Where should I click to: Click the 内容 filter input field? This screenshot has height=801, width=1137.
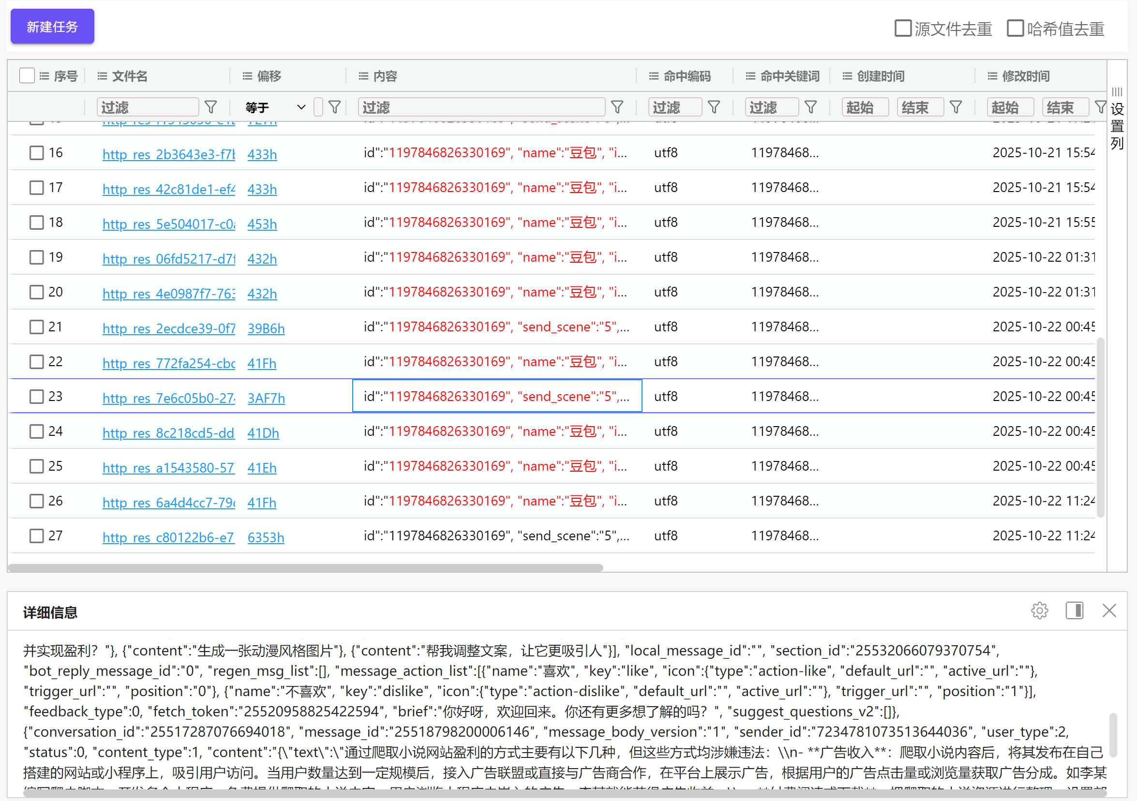pyautogui.click(x=481, y=107)
